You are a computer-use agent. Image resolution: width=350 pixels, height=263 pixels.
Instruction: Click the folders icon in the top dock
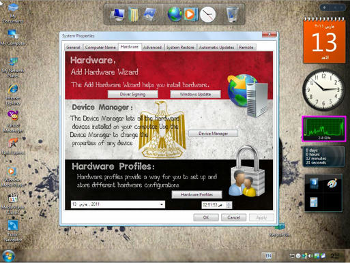(134, 14)
